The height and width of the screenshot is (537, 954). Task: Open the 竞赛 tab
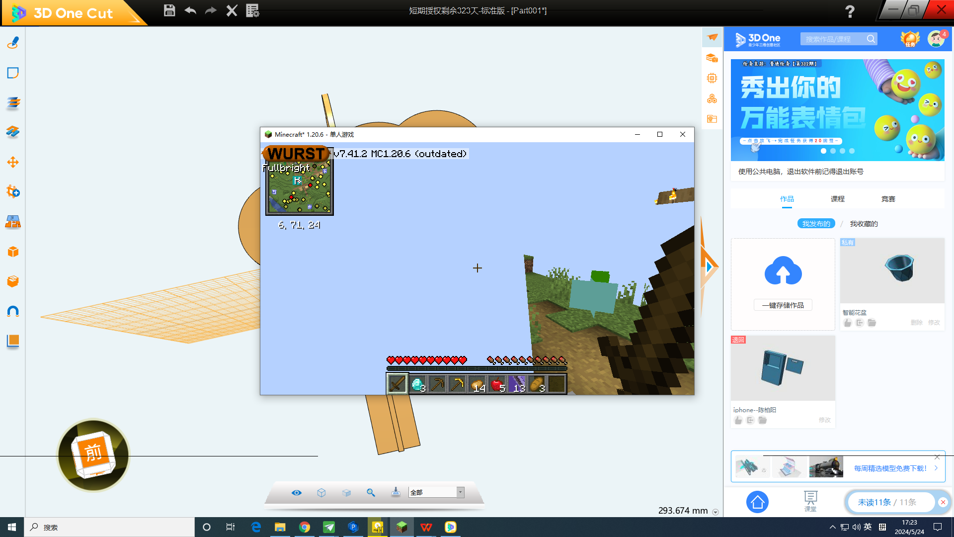(888, 199)
